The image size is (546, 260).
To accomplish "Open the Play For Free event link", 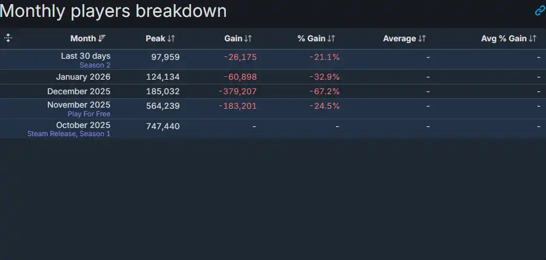I will click(x=89, y=114).
